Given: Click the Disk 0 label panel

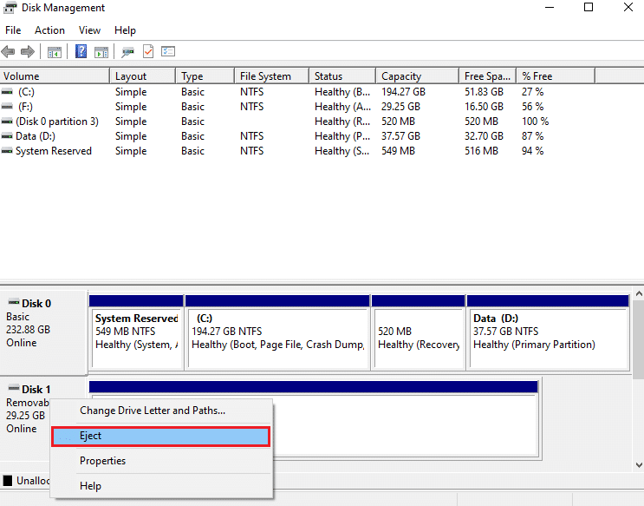Looking at the screenshot, I should [x=43, y=330].
